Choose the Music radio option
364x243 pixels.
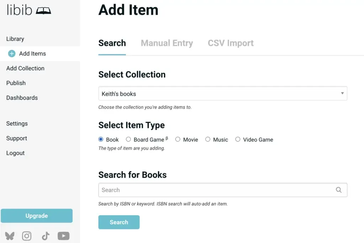click(x=208, y=140)
